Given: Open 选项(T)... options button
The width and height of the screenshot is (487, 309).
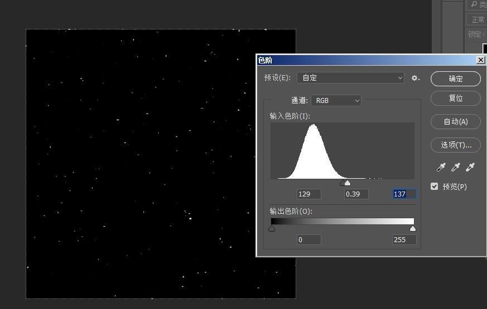Looking at the screenshot, I should click(456, 145).
